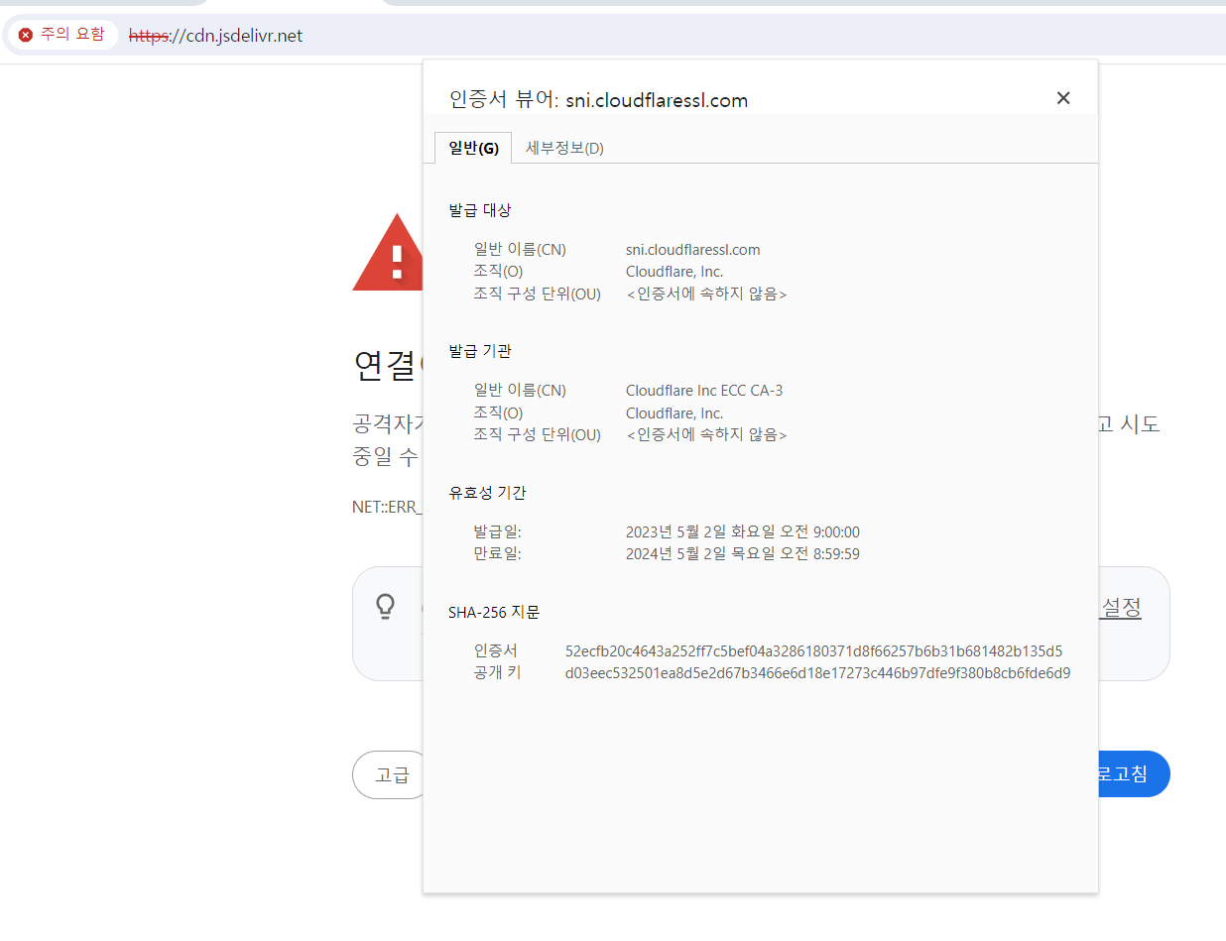Image resolution: width=1226 pixels, height=941 pixels.
Task: Open the '주의 요함' site security chip
Action: coord(61,35)
